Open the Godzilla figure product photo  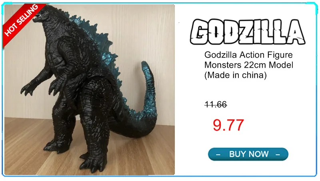point(90,90)
